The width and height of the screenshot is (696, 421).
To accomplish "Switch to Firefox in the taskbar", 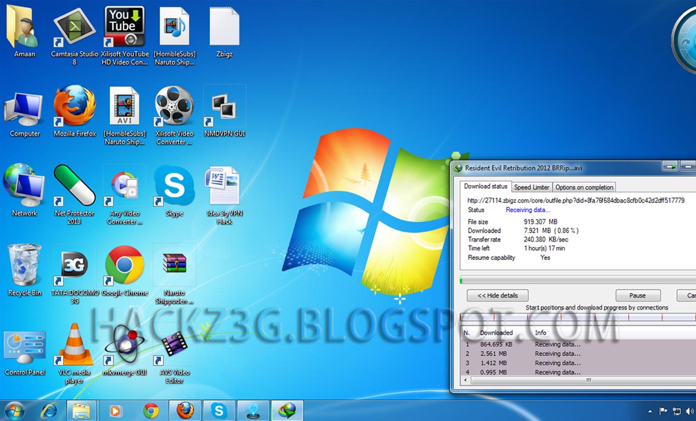I will pyautogui.click(x=185, y=411).
